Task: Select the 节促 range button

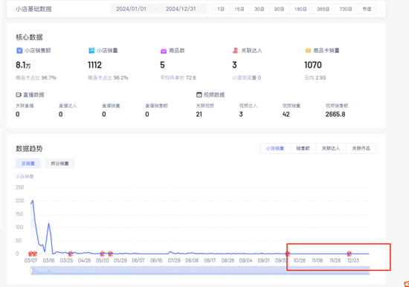Action: pos(367,9)
